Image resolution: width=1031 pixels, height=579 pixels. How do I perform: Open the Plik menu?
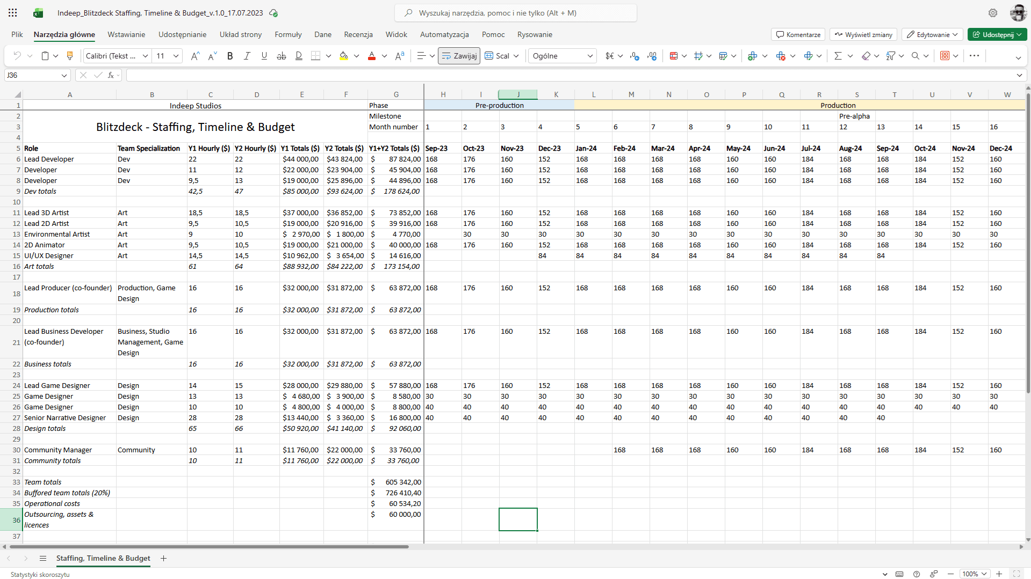tap(17, 34)
